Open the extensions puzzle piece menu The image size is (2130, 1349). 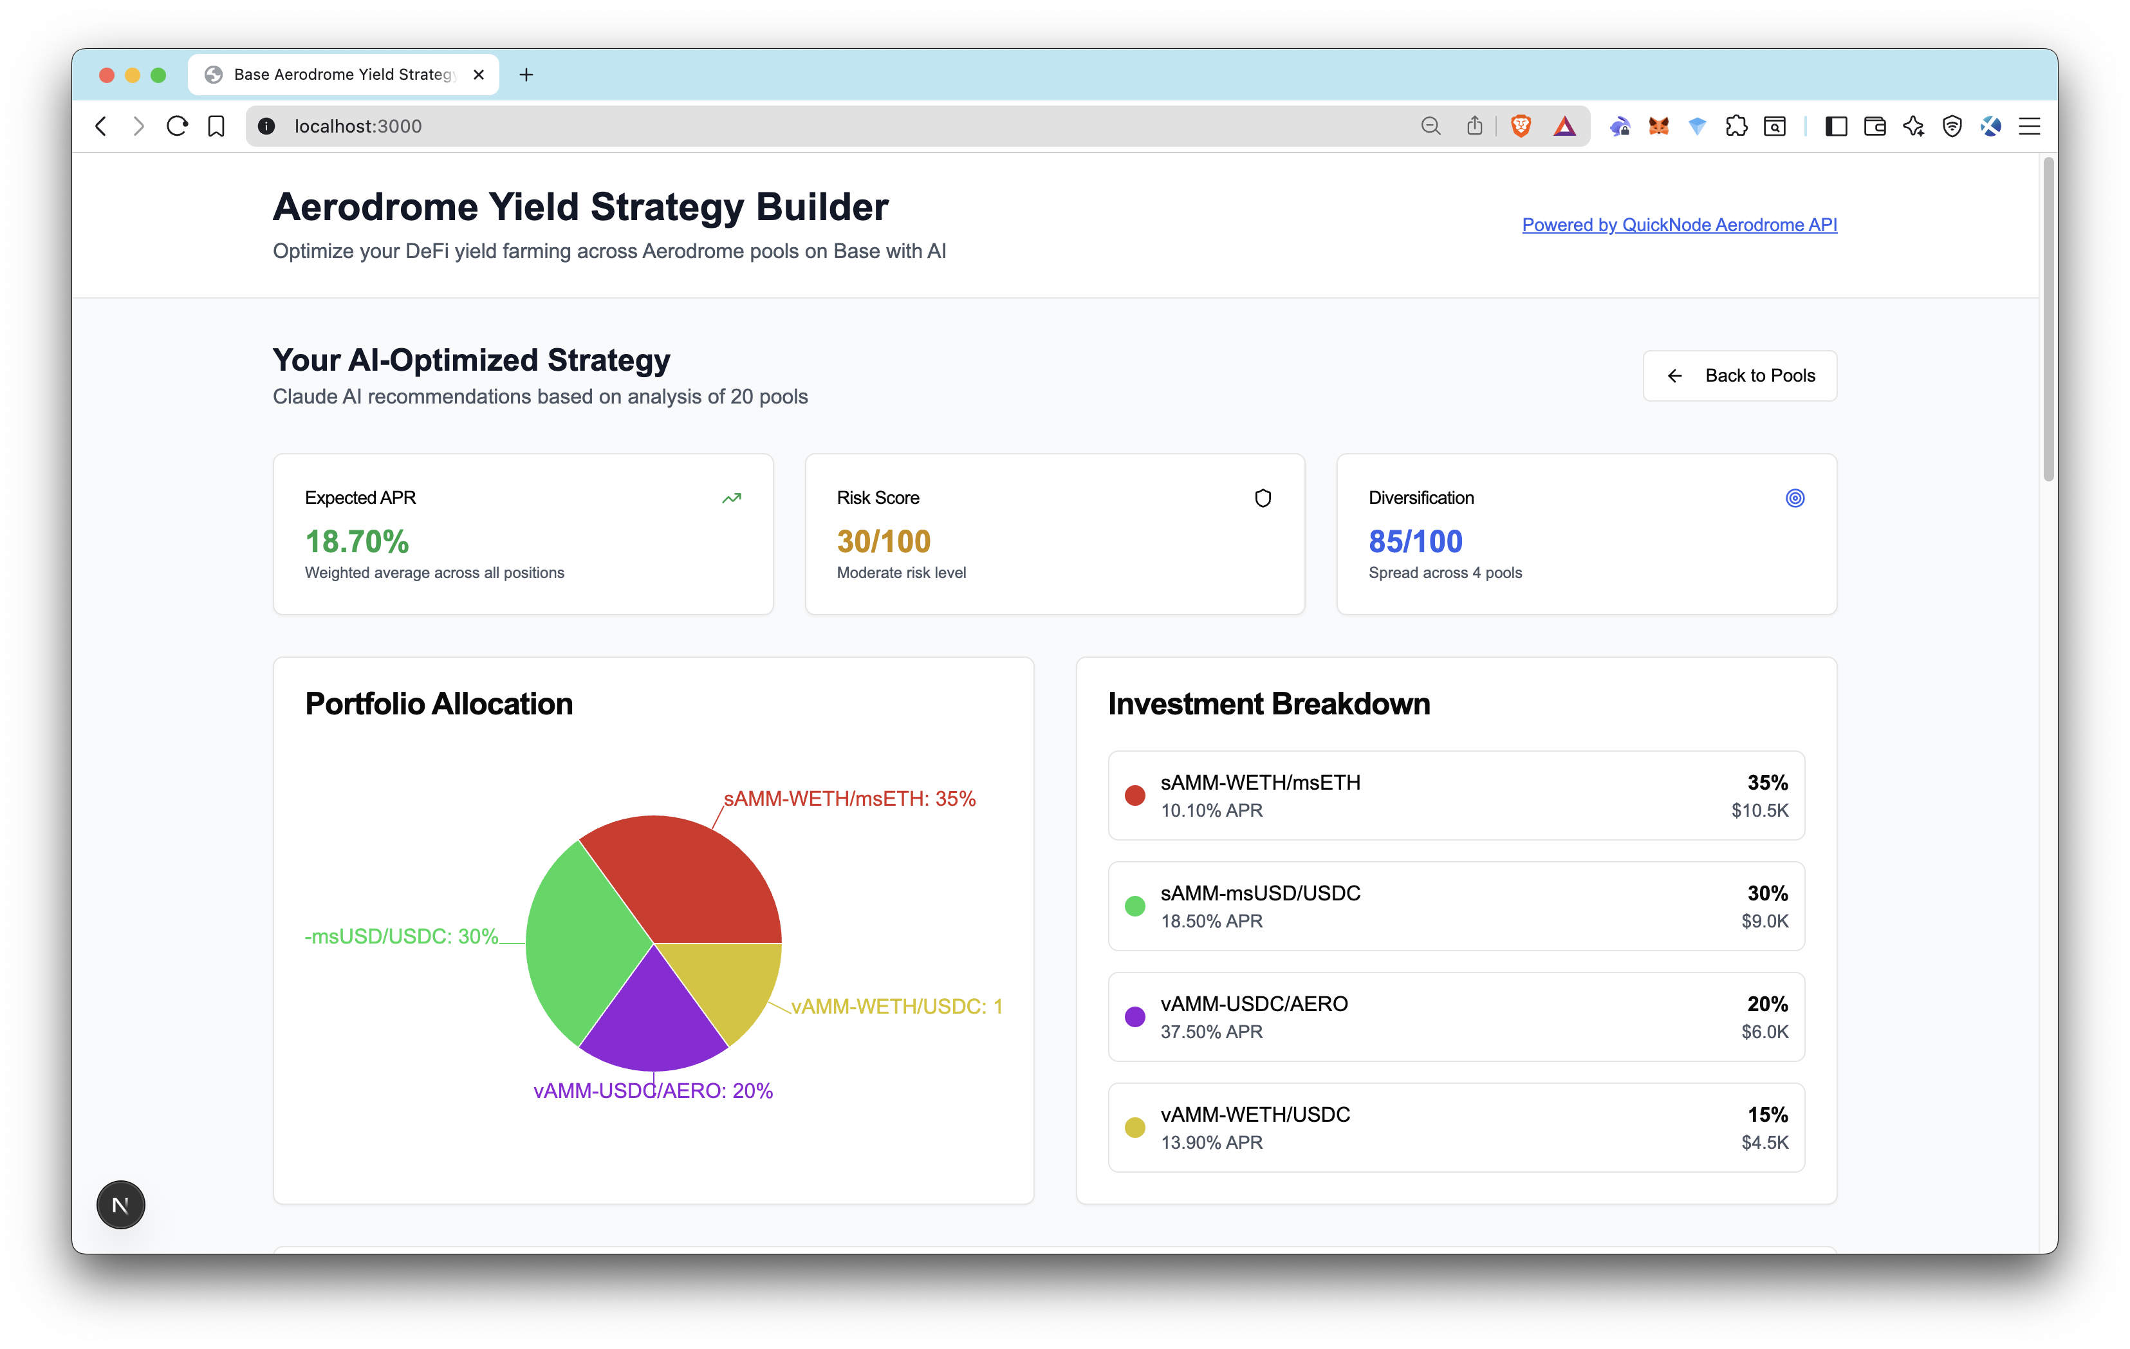tap(1736, 127)
